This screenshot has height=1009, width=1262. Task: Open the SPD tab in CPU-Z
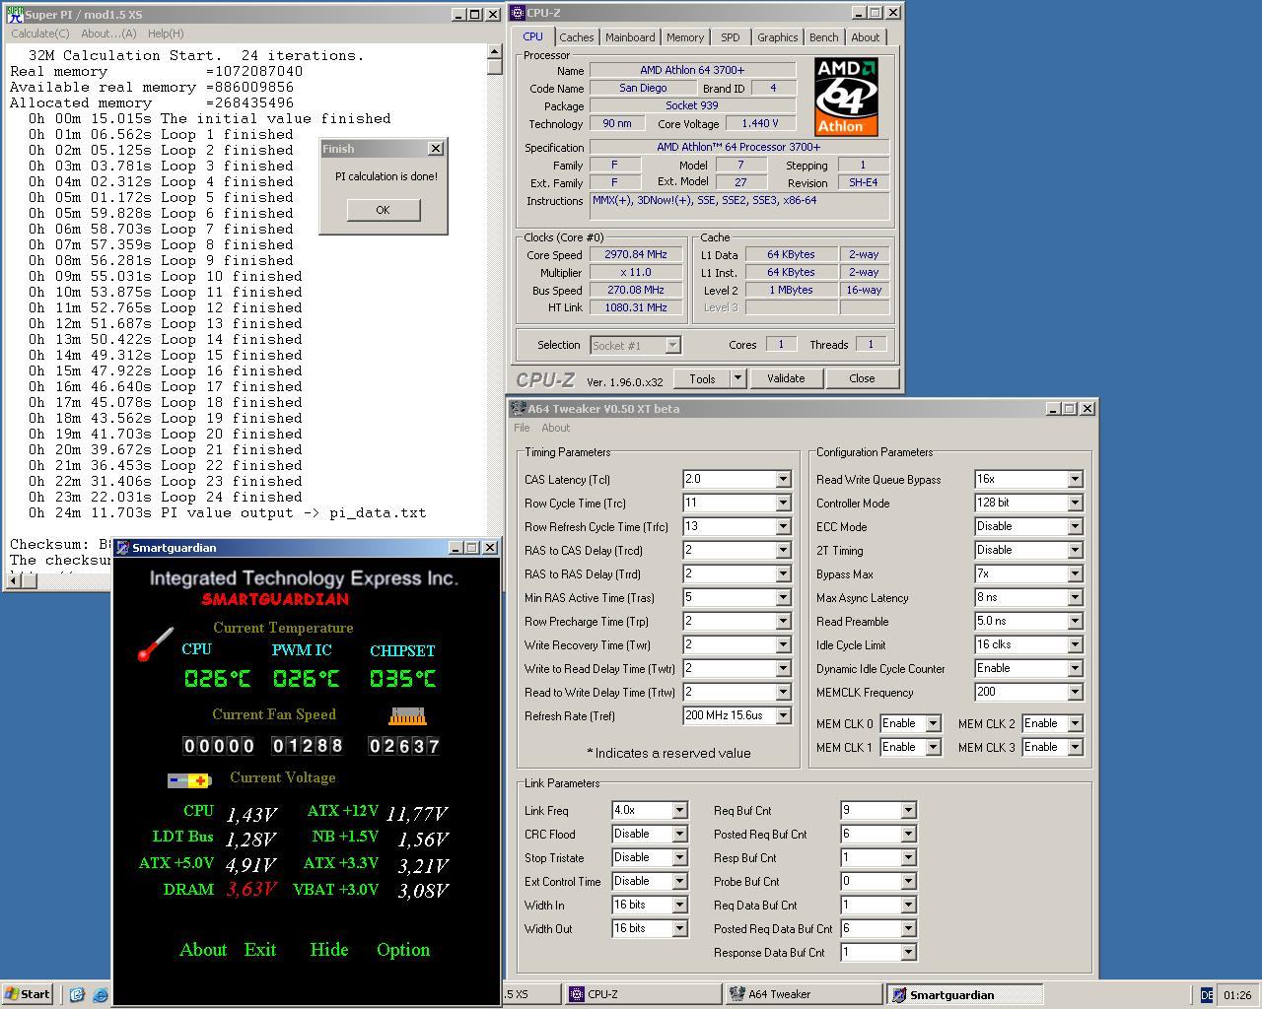click(731, 37)
